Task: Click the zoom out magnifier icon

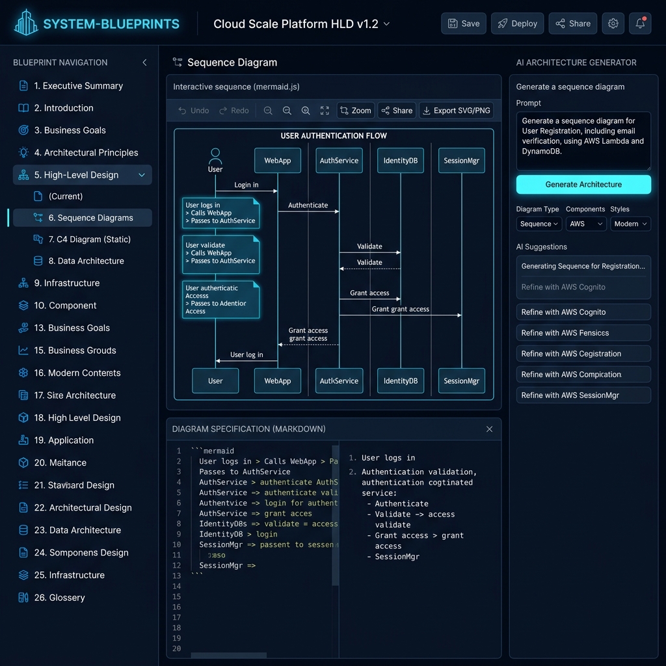Action: point(268,111)
